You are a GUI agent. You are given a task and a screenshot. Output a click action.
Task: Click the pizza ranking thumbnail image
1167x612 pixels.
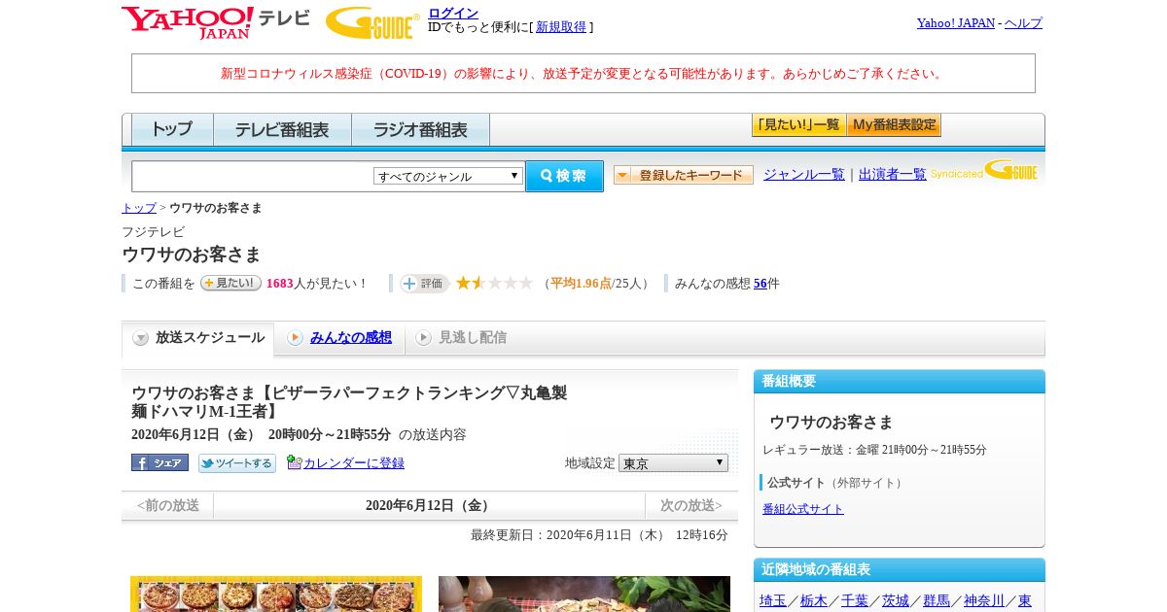pyautogui.click(x=276, y=594)
